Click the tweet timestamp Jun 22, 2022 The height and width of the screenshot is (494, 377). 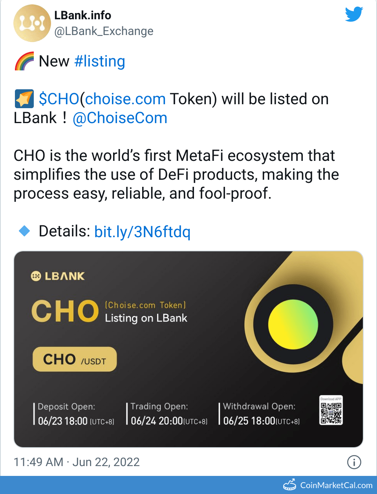(x=77, y=462)
